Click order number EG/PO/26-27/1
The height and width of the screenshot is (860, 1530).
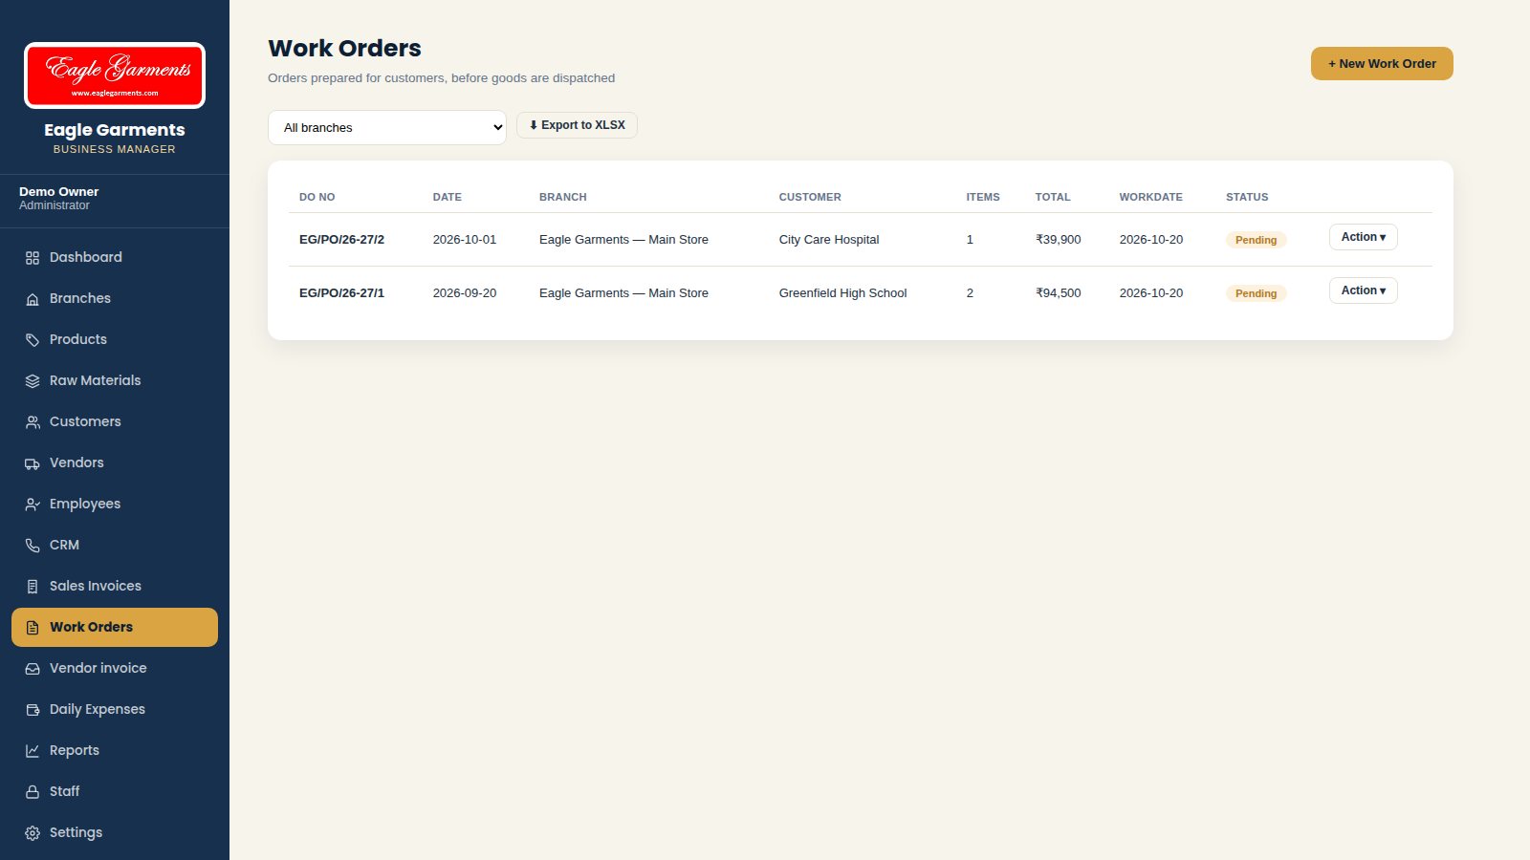[x=341, y=293]
